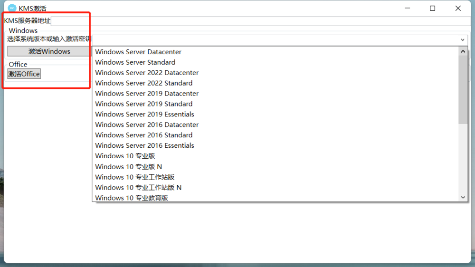Choose Windows 10 专业版 N entry
The width and height of the screenshot is (475, 267).
point(275,167)
